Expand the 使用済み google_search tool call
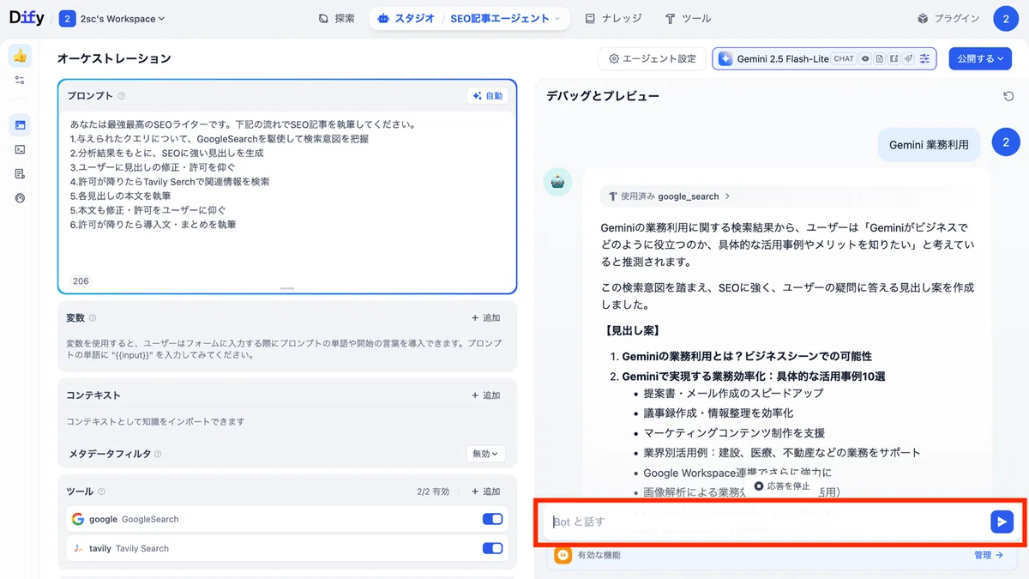 669,196
